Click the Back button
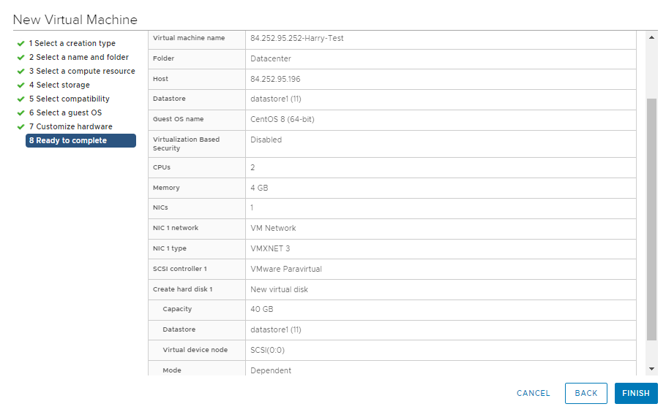Viewport: 666px width, 412px height. pyautogui.click(x=585, y=393)
